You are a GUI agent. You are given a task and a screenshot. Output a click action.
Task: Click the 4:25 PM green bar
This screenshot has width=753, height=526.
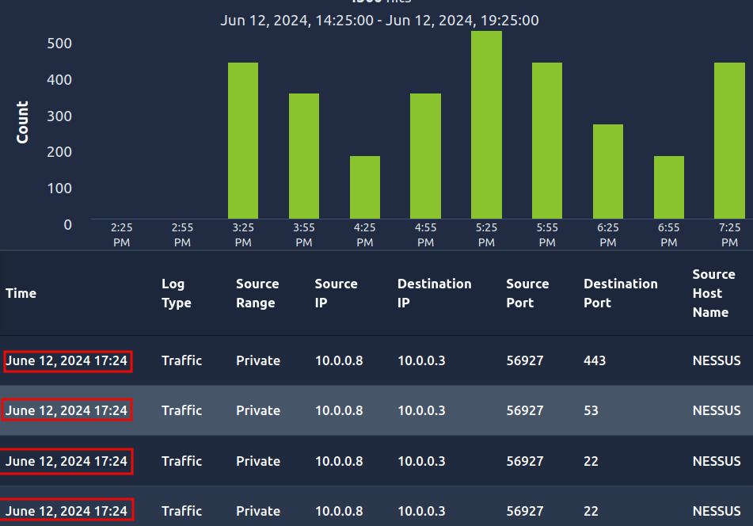[365, 187]
